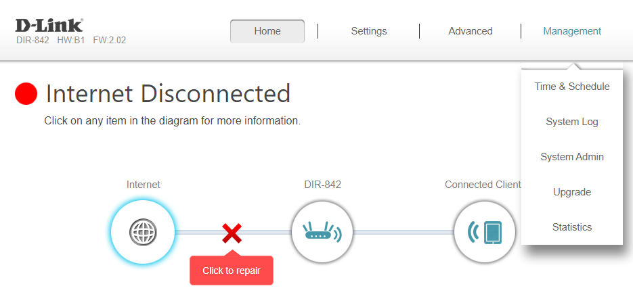Select Time & Schedule from Management menu

click(572, 87)
